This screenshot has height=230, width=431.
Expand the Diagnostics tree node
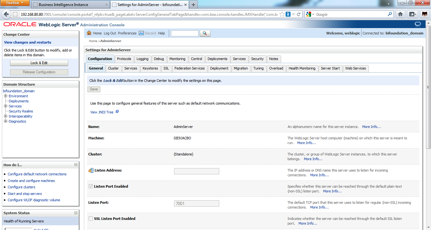pyautogui.click(x=5, y=121)
